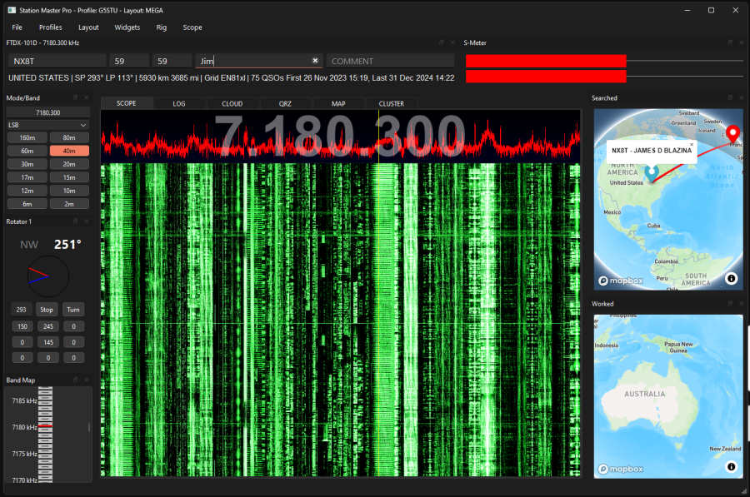750x497 pixels.
Task: Select the 15m band
Action: [x=69, y=177]
